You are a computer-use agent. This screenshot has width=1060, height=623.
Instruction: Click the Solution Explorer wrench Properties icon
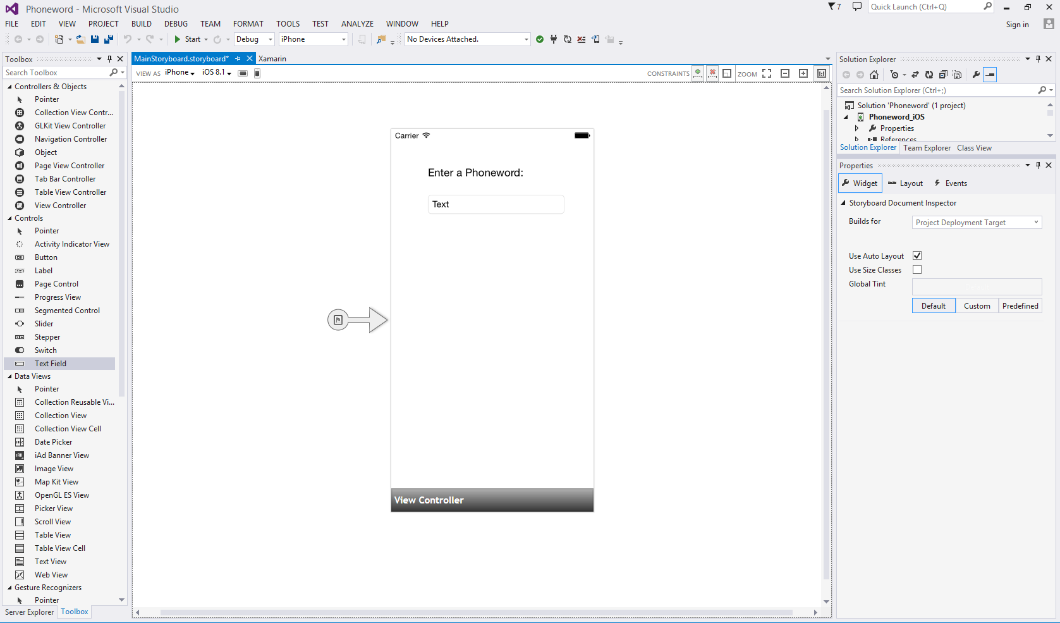point(976,75)
